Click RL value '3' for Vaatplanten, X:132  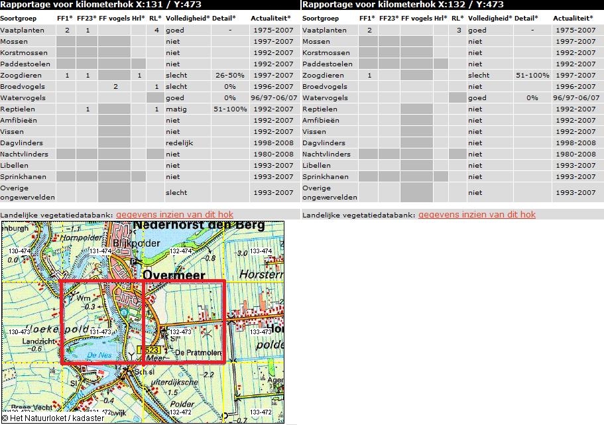click(x=459, y=30)
